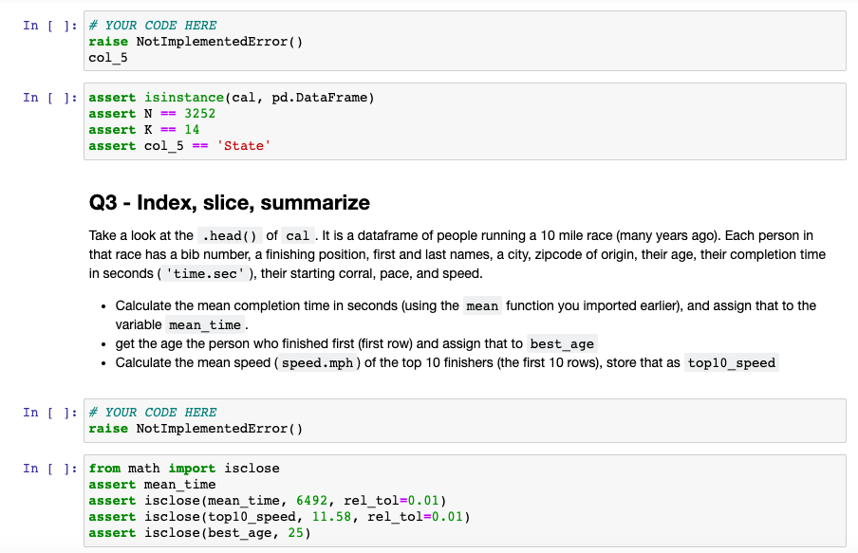858x553 pixels.
Task: Click the first code cell containing col_5
Action: [x=464, y=41]
